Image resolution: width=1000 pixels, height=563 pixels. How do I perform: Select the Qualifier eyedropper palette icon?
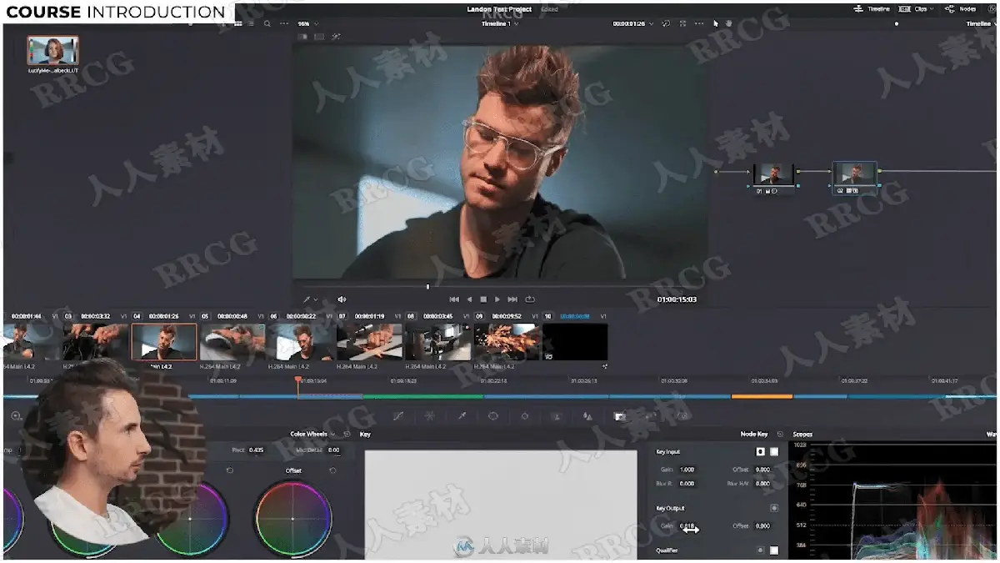pos(461,415)
